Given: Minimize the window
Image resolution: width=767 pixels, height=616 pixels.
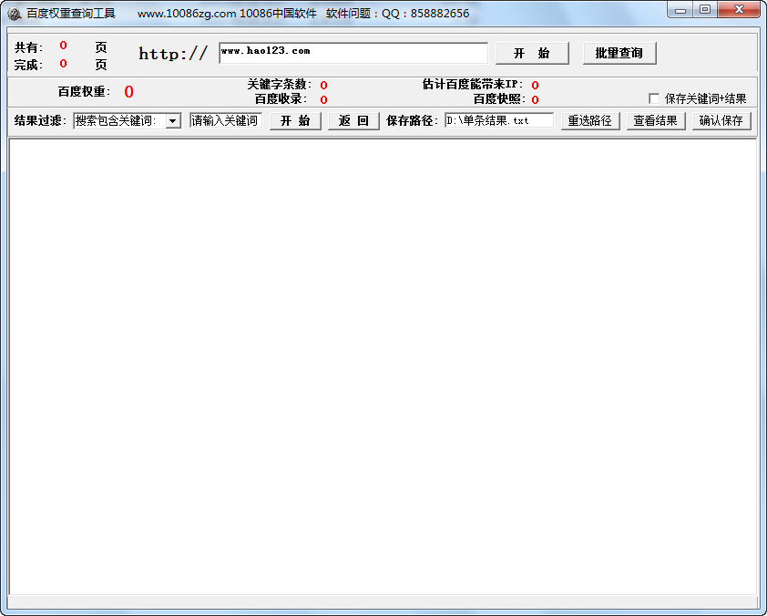Looking at the screenshot, I should tap(680, 9).
